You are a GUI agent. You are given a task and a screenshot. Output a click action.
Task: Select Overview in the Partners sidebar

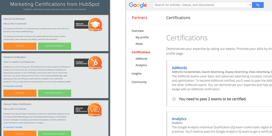[138, 31]
